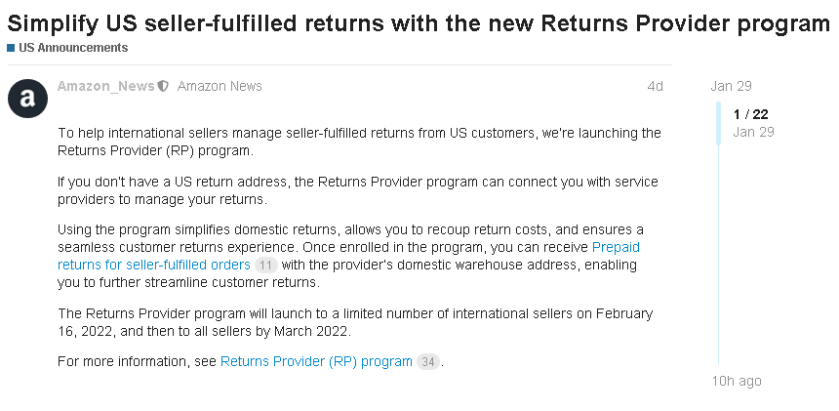The width and height of the screenshot is (839, 411).
Task: Click the blue US Announcements category square
Action: pos(11,48)
